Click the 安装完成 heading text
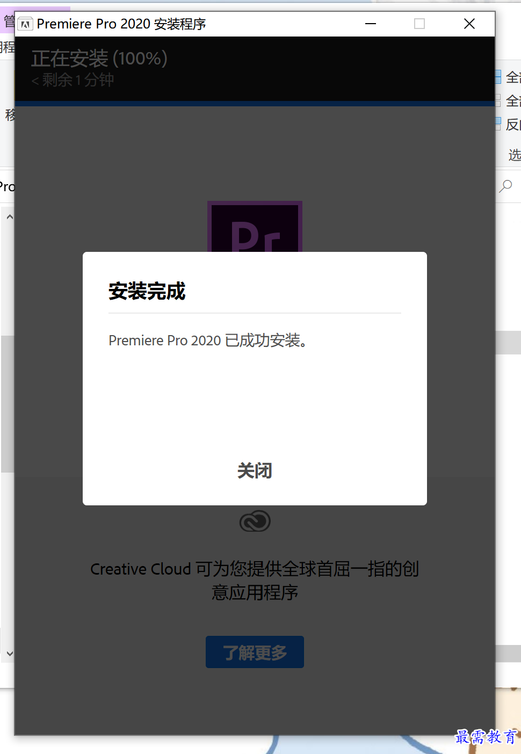The height and width of the screenshot is (754, 521). [147, 291]
